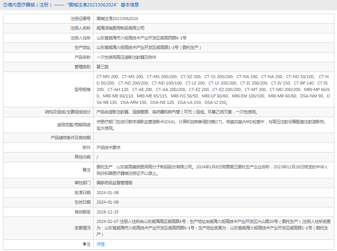Image resolution: width=337 pixels, height=251 pixels.
Task: Click the 产品储存条件及有效期 label
Action: (x=70, y=138)
